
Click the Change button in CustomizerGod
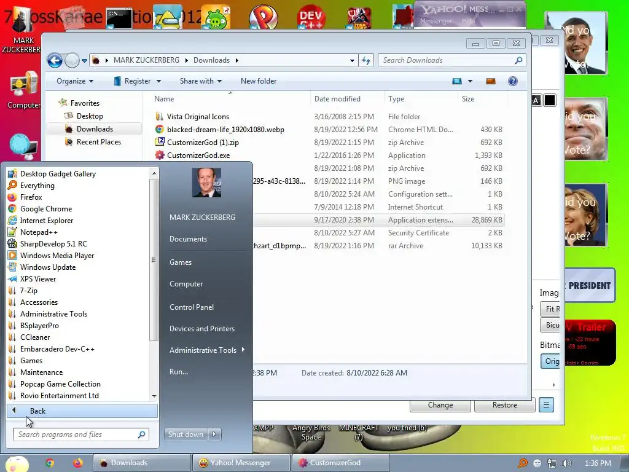pos(440,405)
